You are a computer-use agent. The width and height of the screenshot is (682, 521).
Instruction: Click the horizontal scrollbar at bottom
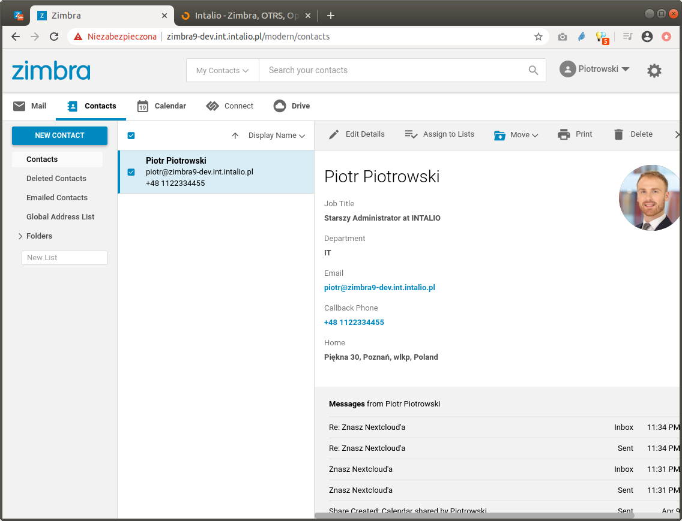(474, 516)
